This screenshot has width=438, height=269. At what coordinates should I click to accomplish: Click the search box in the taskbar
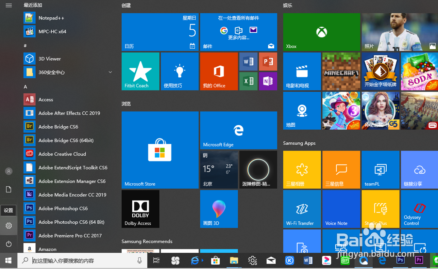(x=83, y=260)
